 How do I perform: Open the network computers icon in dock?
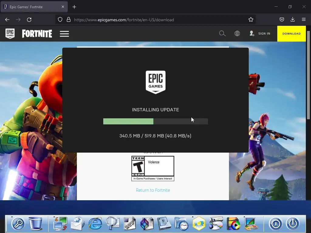pos(60,224)
